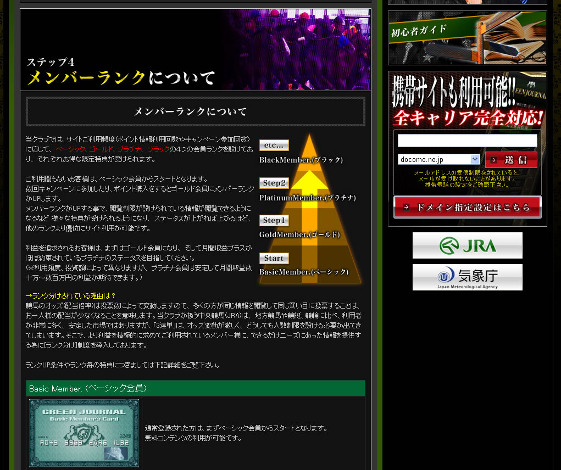
Task: Click the red ベーシック、ゴールド、プラチナ、ブラック text
Action: click(x=112, y=149)
